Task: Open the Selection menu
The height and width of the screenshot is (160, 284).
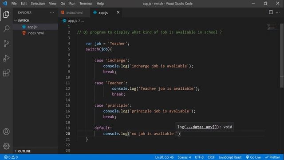Action: pyautogui.click(x=38, y=4)
